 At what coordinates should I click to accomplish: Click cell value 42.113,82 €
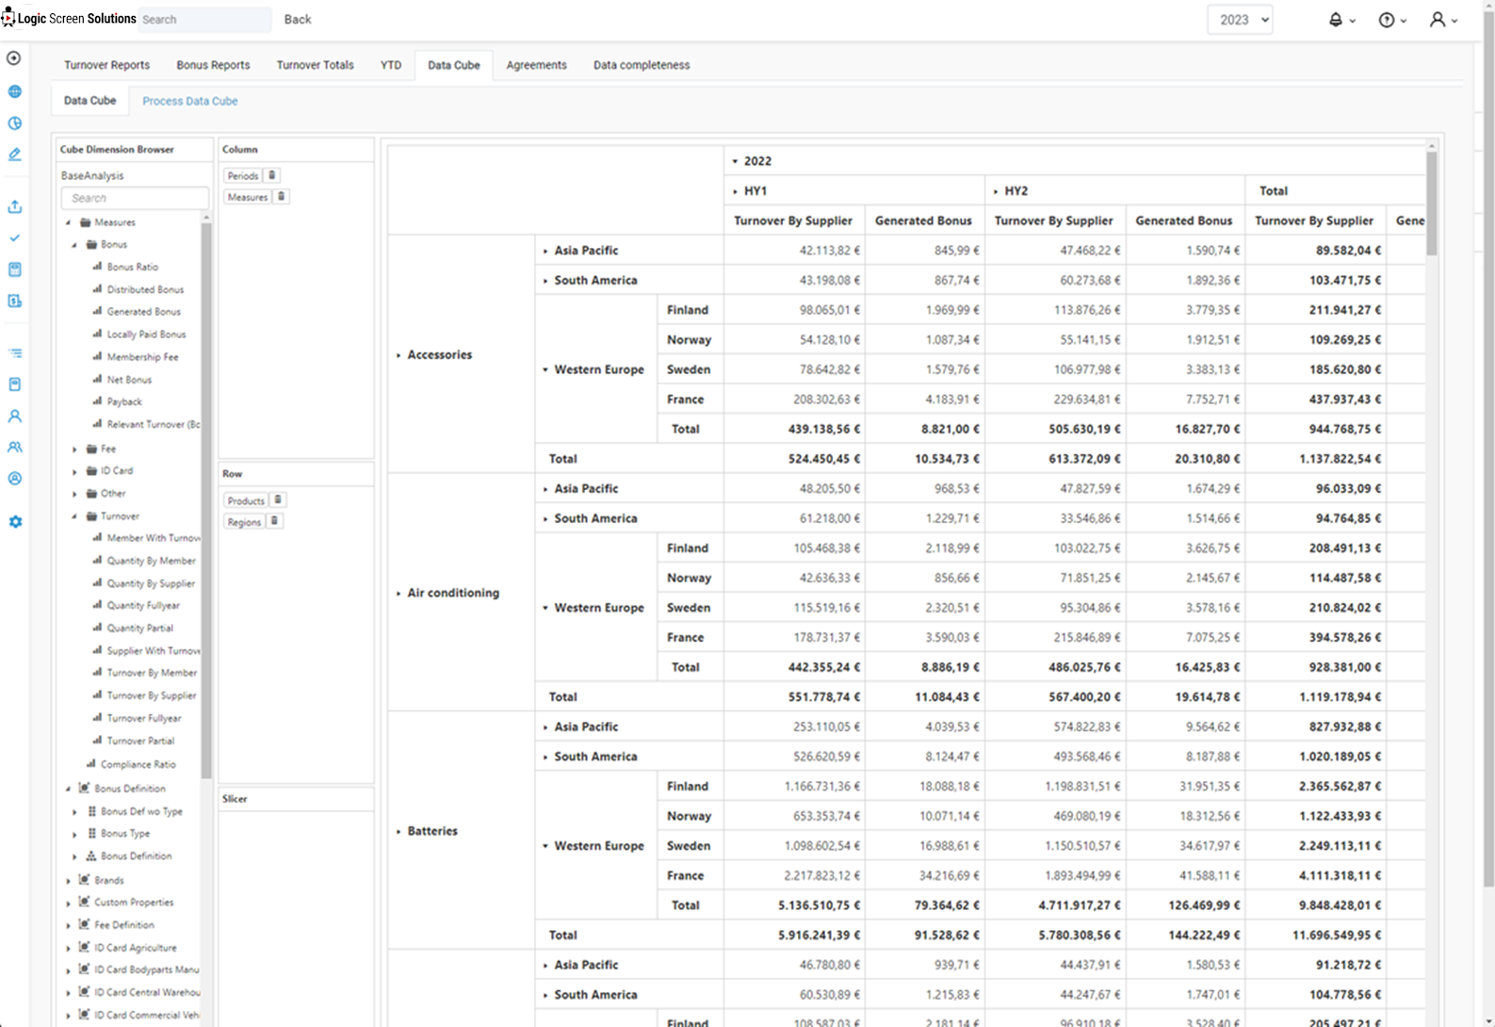(829, 251)
